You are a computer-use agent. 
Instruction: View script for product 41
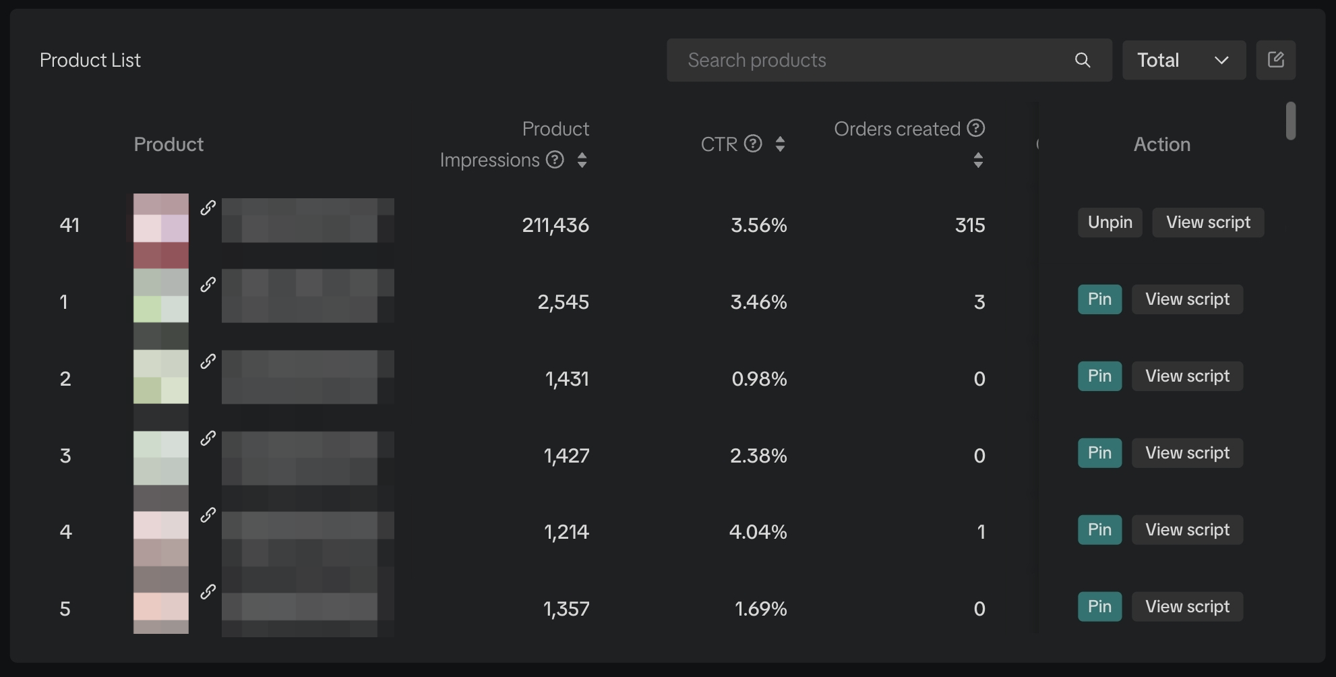point(1208,223)
